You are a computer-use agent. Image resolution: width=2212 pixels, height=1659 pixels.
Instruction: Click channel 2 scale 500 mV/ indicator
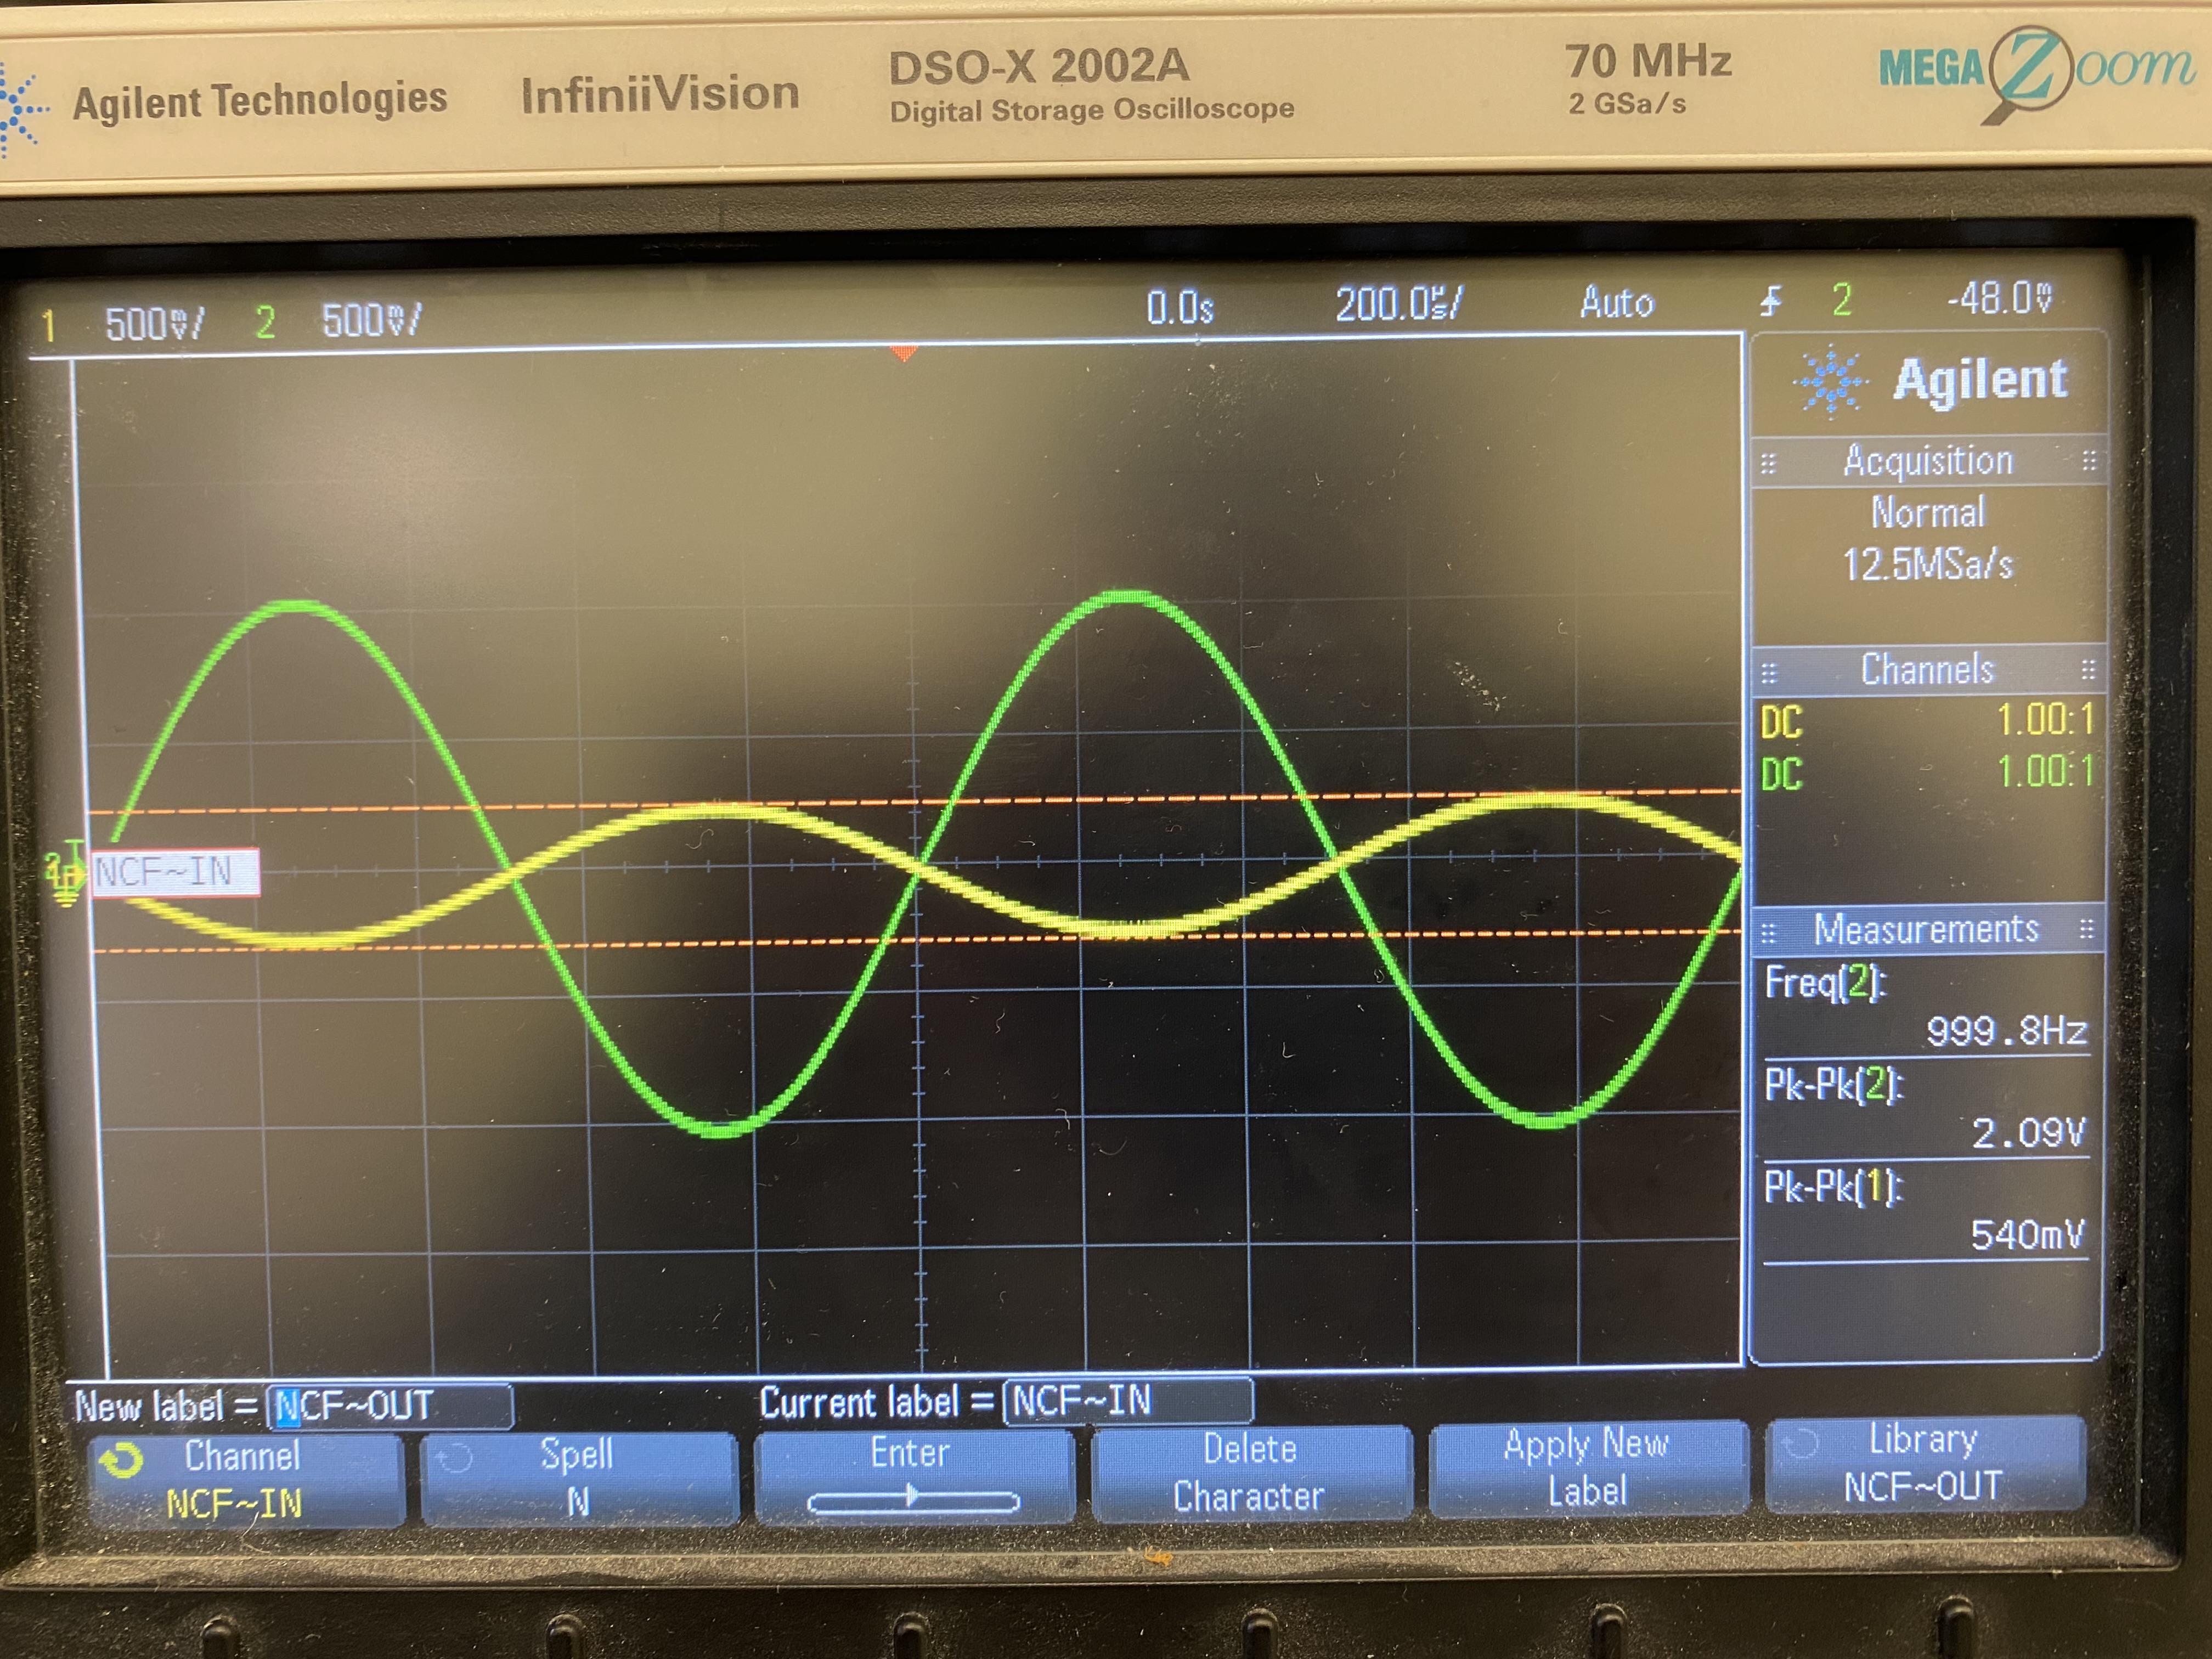tap(371, 321)
